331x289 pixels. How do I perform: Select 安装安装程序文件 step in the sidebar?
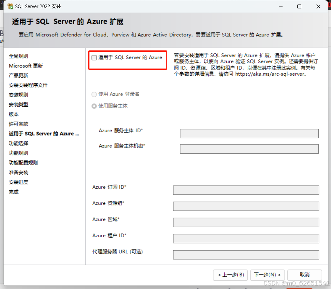tap(28, 85)
